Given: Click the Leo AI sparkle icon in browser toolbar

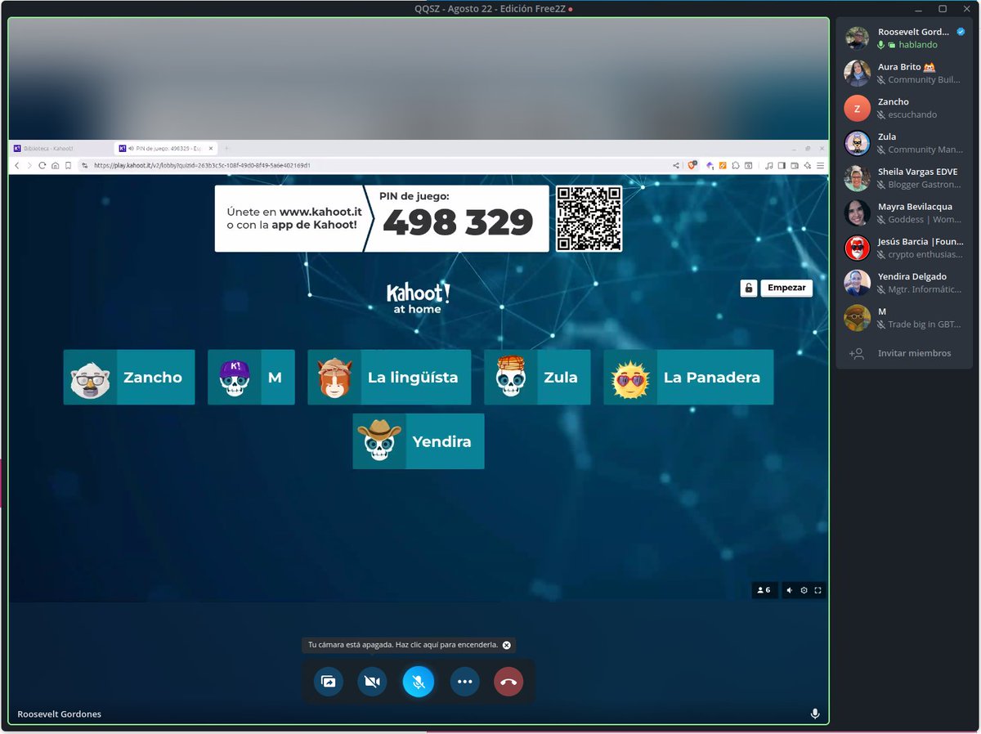Looking at the screenshot, I should coord(807,165).
